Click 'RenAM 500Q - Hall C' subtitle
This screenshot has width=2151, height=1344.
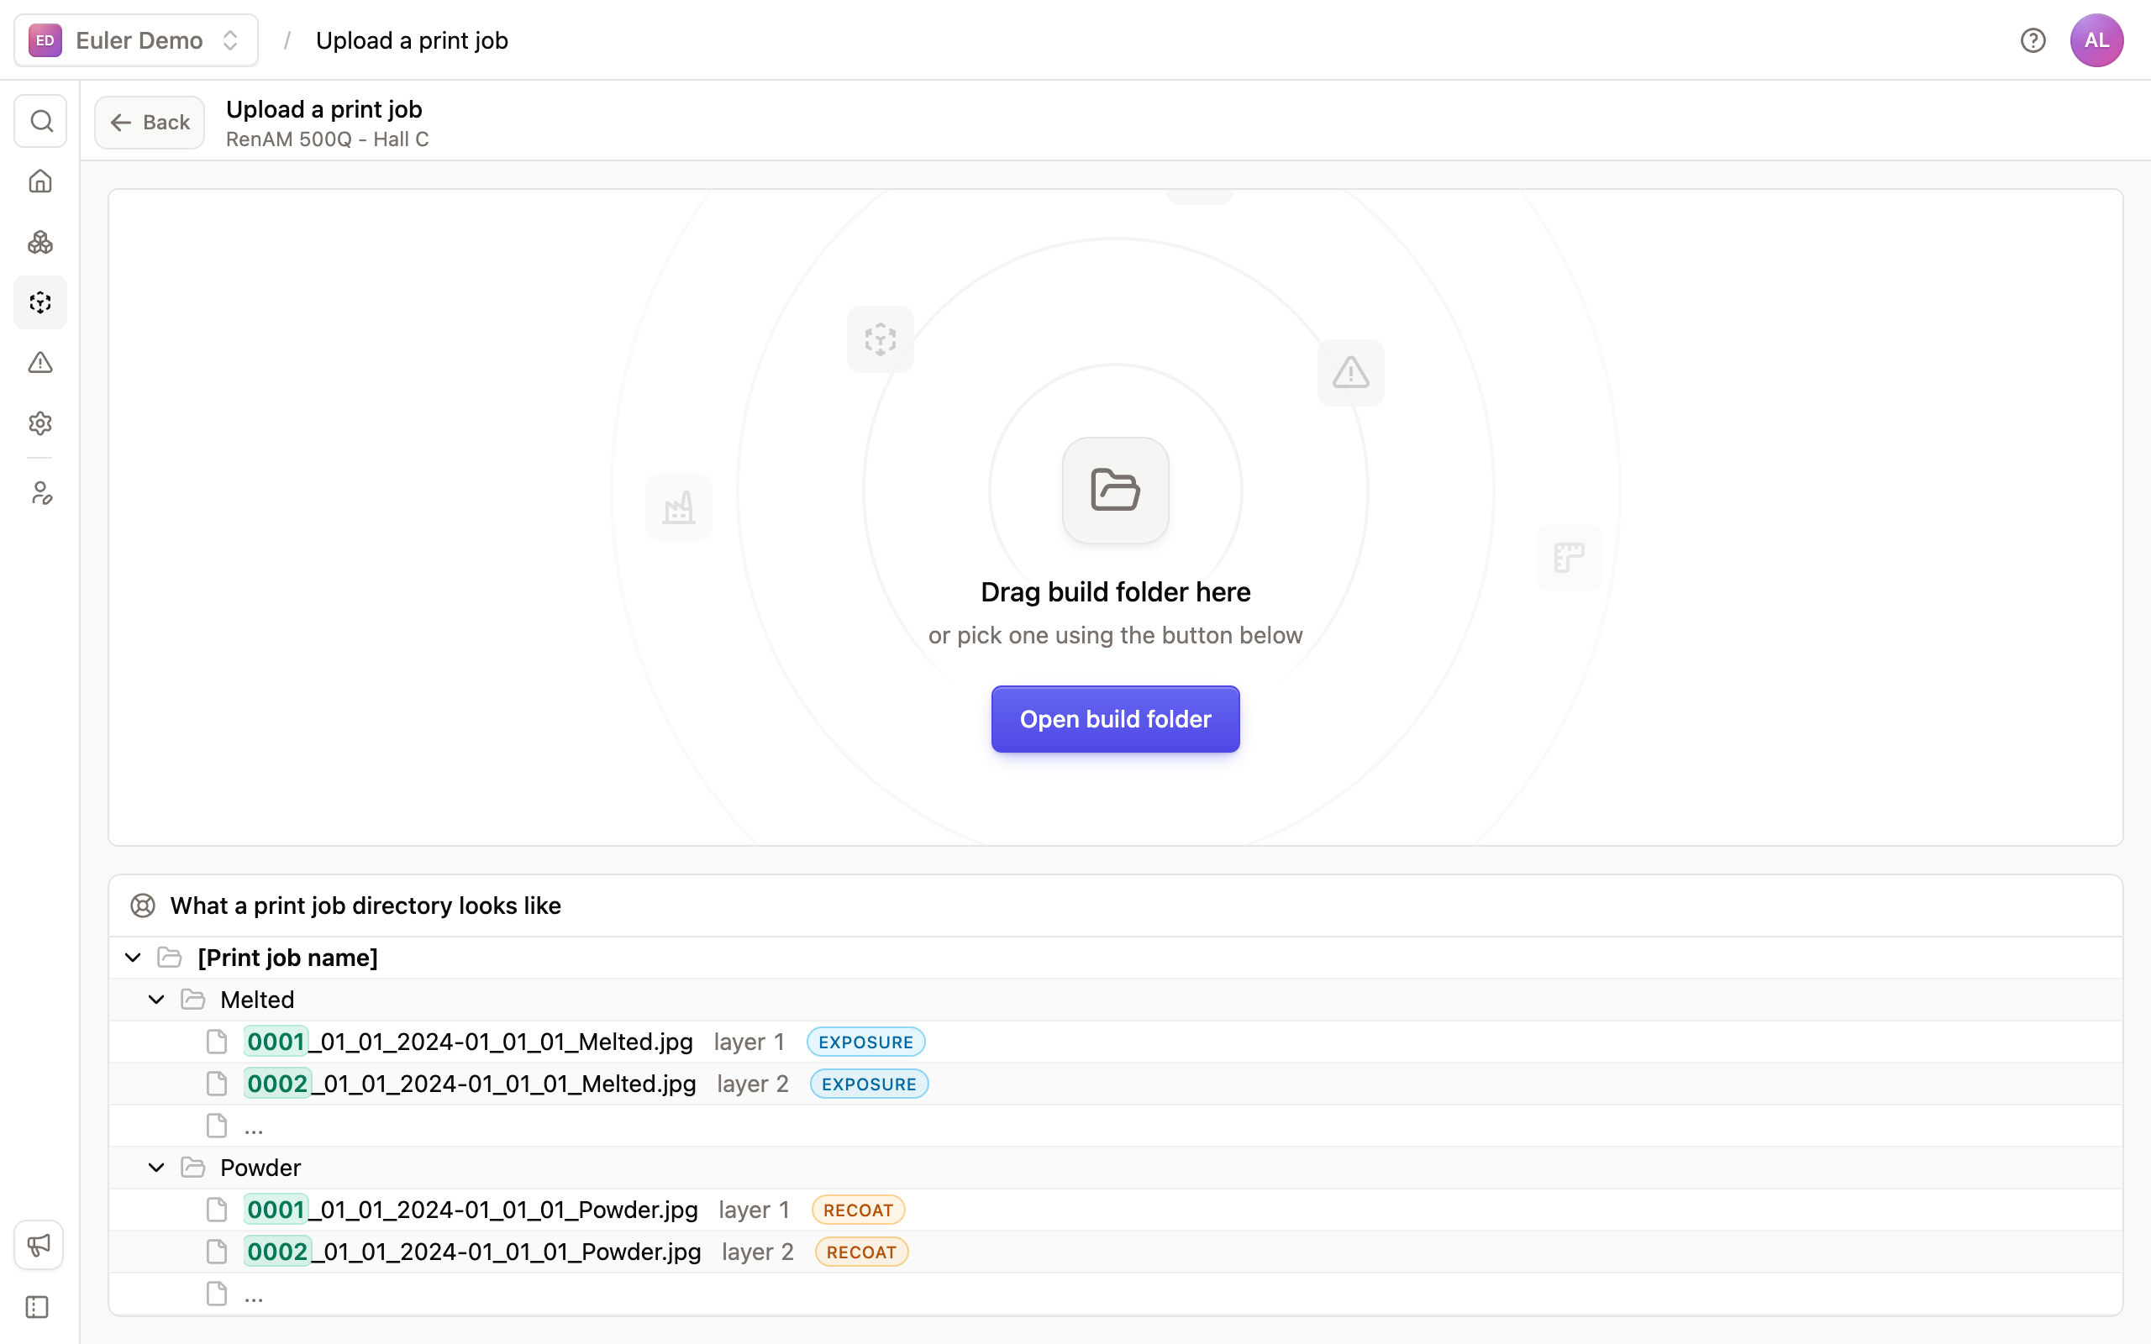coord(327,139)
